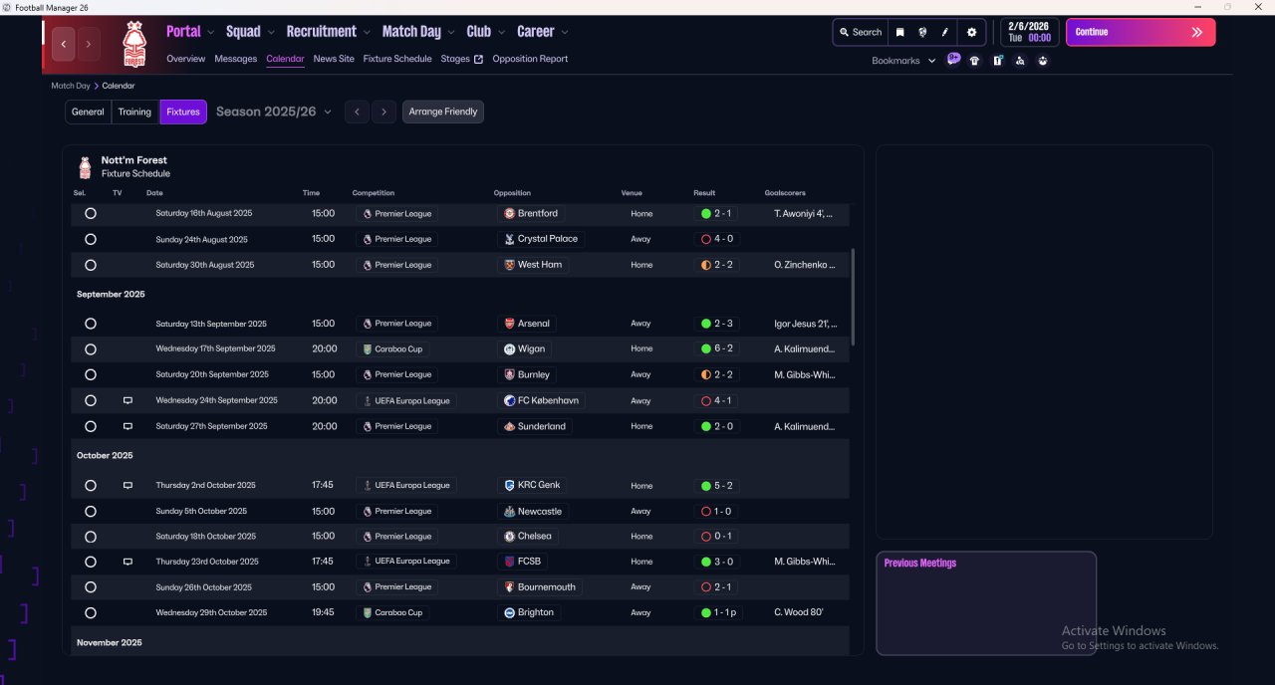Click the scouting search bookmark icon
This screenshot has width=1275, height=685.
pos(1020,61)
